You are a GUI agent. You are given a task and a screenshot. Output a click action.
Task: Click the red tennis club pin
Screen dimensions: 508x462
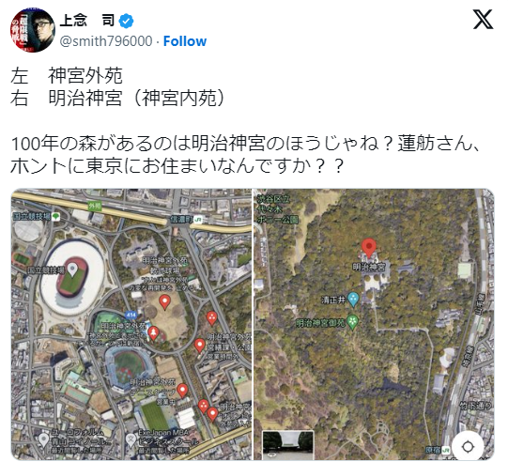(182, 391)
